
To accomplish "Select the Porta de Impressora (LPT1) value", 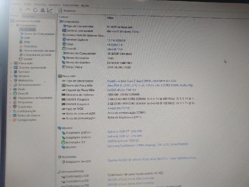I will pos(124,117).
